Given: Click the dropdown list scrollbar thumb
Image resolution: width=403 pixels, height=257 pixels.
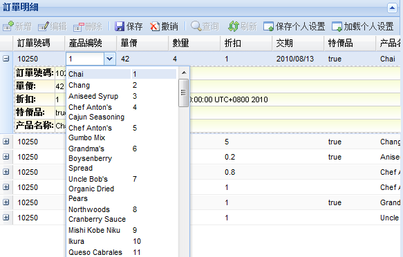Looking at the screenshot, I should coord(183,93).
